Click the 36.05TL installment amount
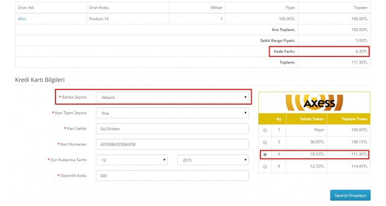 coord(317,142)
